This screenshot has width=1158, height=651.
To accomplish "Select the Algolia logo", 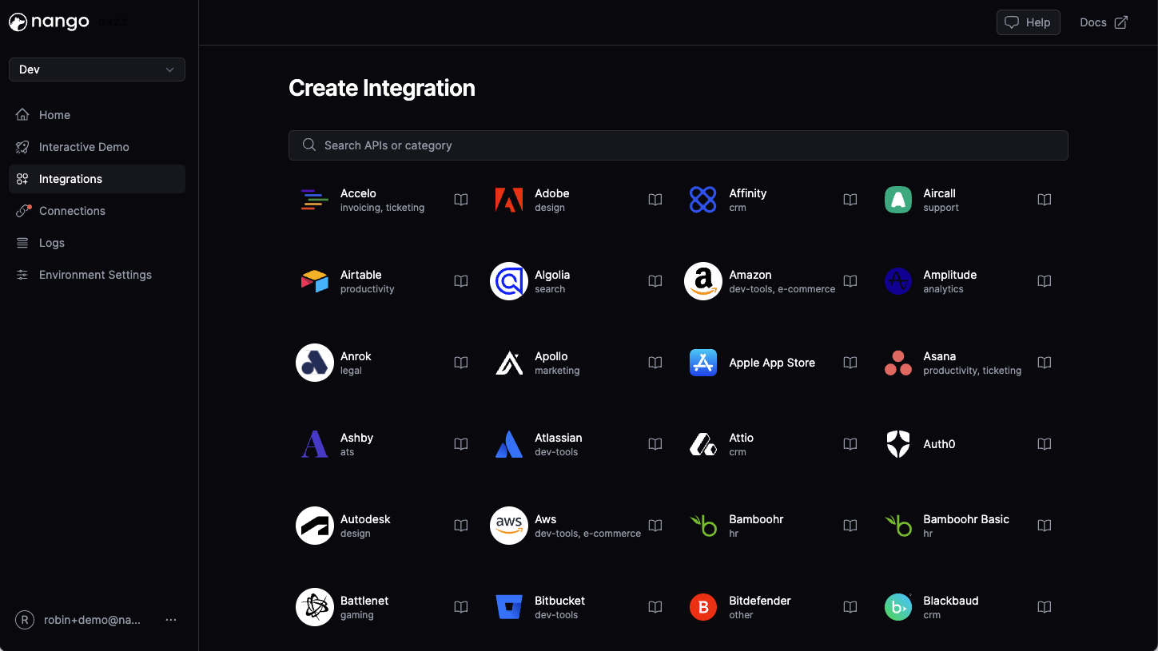I will 509,281.
